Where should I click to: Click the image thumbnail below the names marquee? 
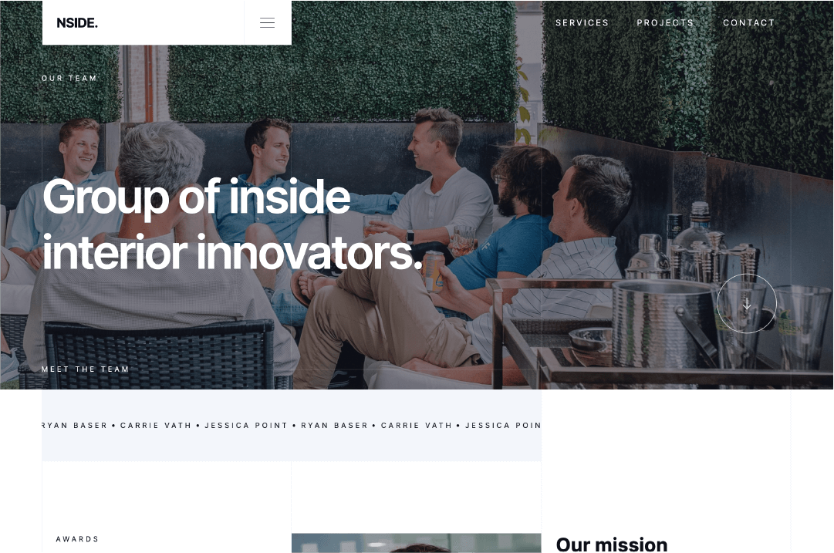pos(416,543)
